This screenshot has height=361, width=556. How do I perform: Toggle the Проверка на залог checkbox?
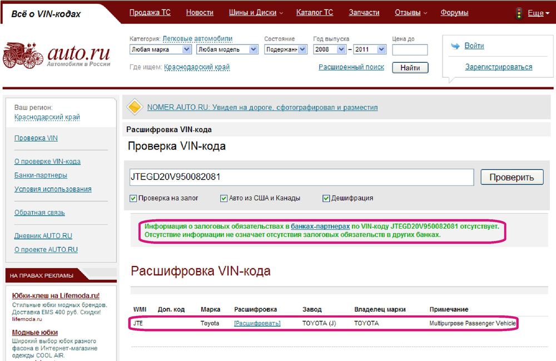133,198
